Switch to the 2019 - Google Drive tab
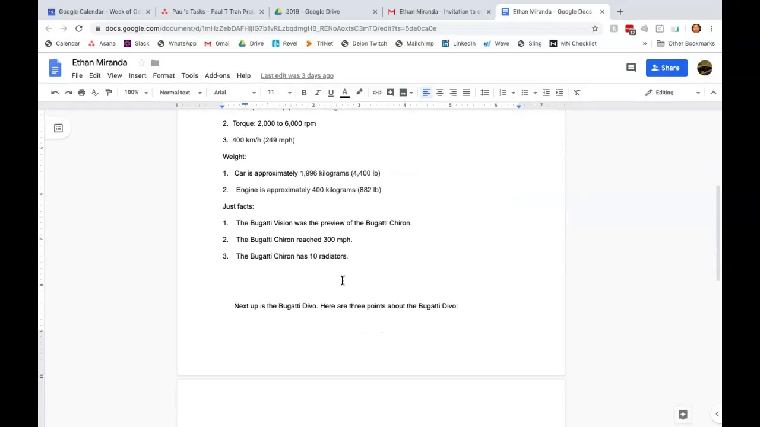The image size is (760, 427). (x=325, y=11)
